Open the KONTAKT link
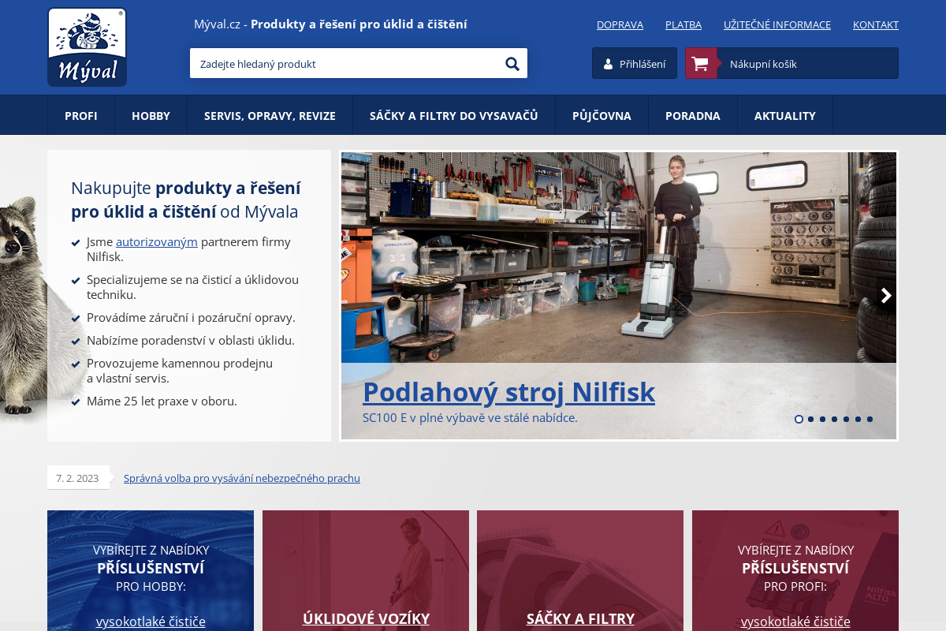Image resolution: width=946 pixels, height=631 pixels. (875, 24)
